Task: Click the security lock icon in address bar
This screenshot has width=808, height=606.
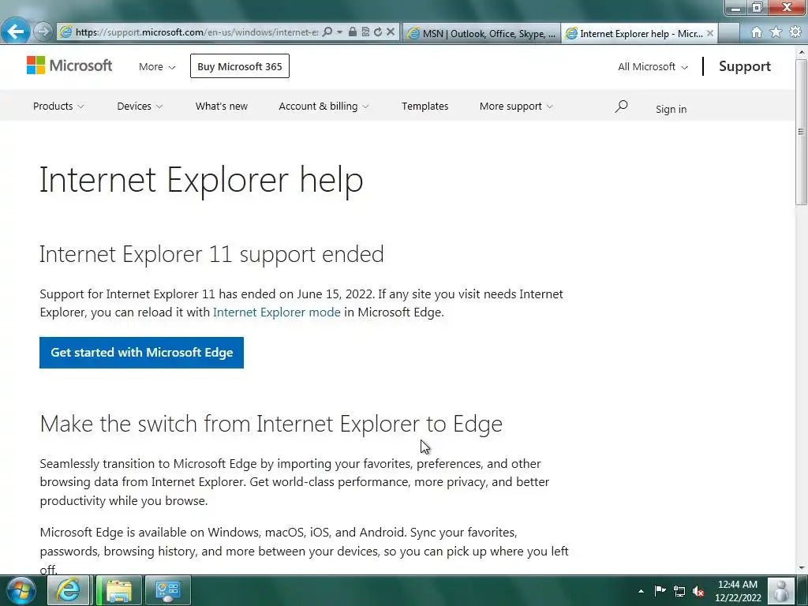Action: point(353,32)
